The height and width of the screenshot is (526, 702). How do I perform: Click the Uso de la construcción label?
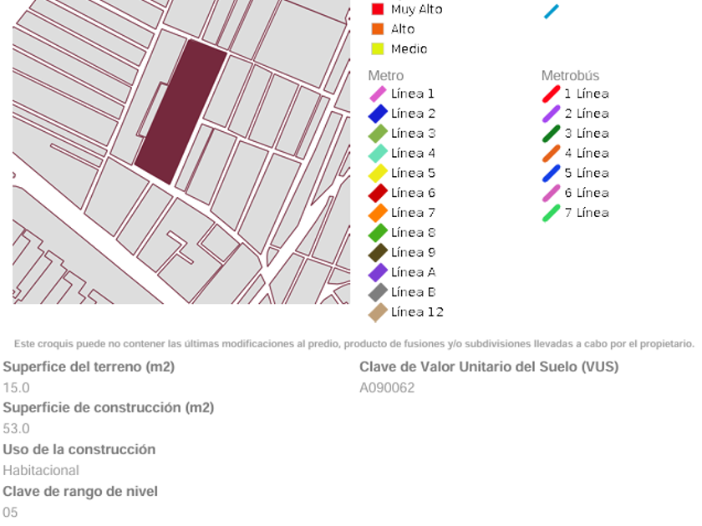pyautogui.click(x=79, y=449)
